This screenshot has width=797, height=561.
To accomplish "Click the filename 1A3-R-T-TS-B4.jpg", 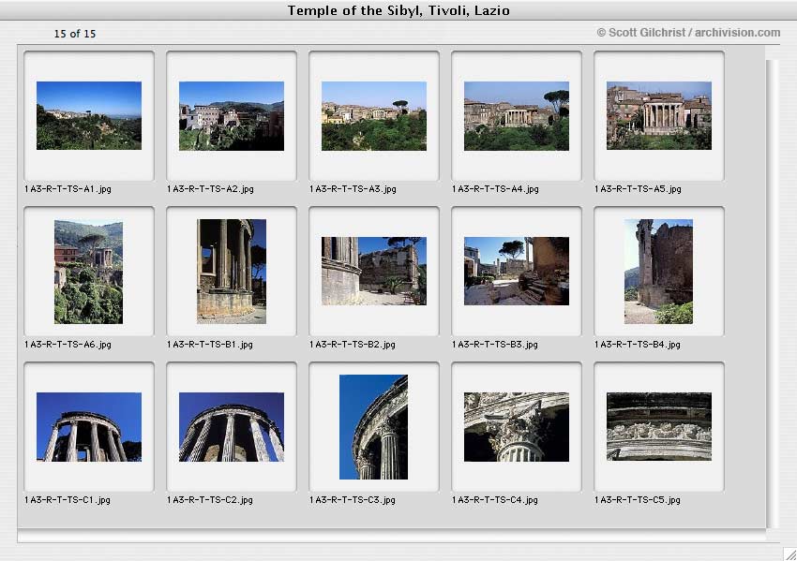I will [638, 345].
